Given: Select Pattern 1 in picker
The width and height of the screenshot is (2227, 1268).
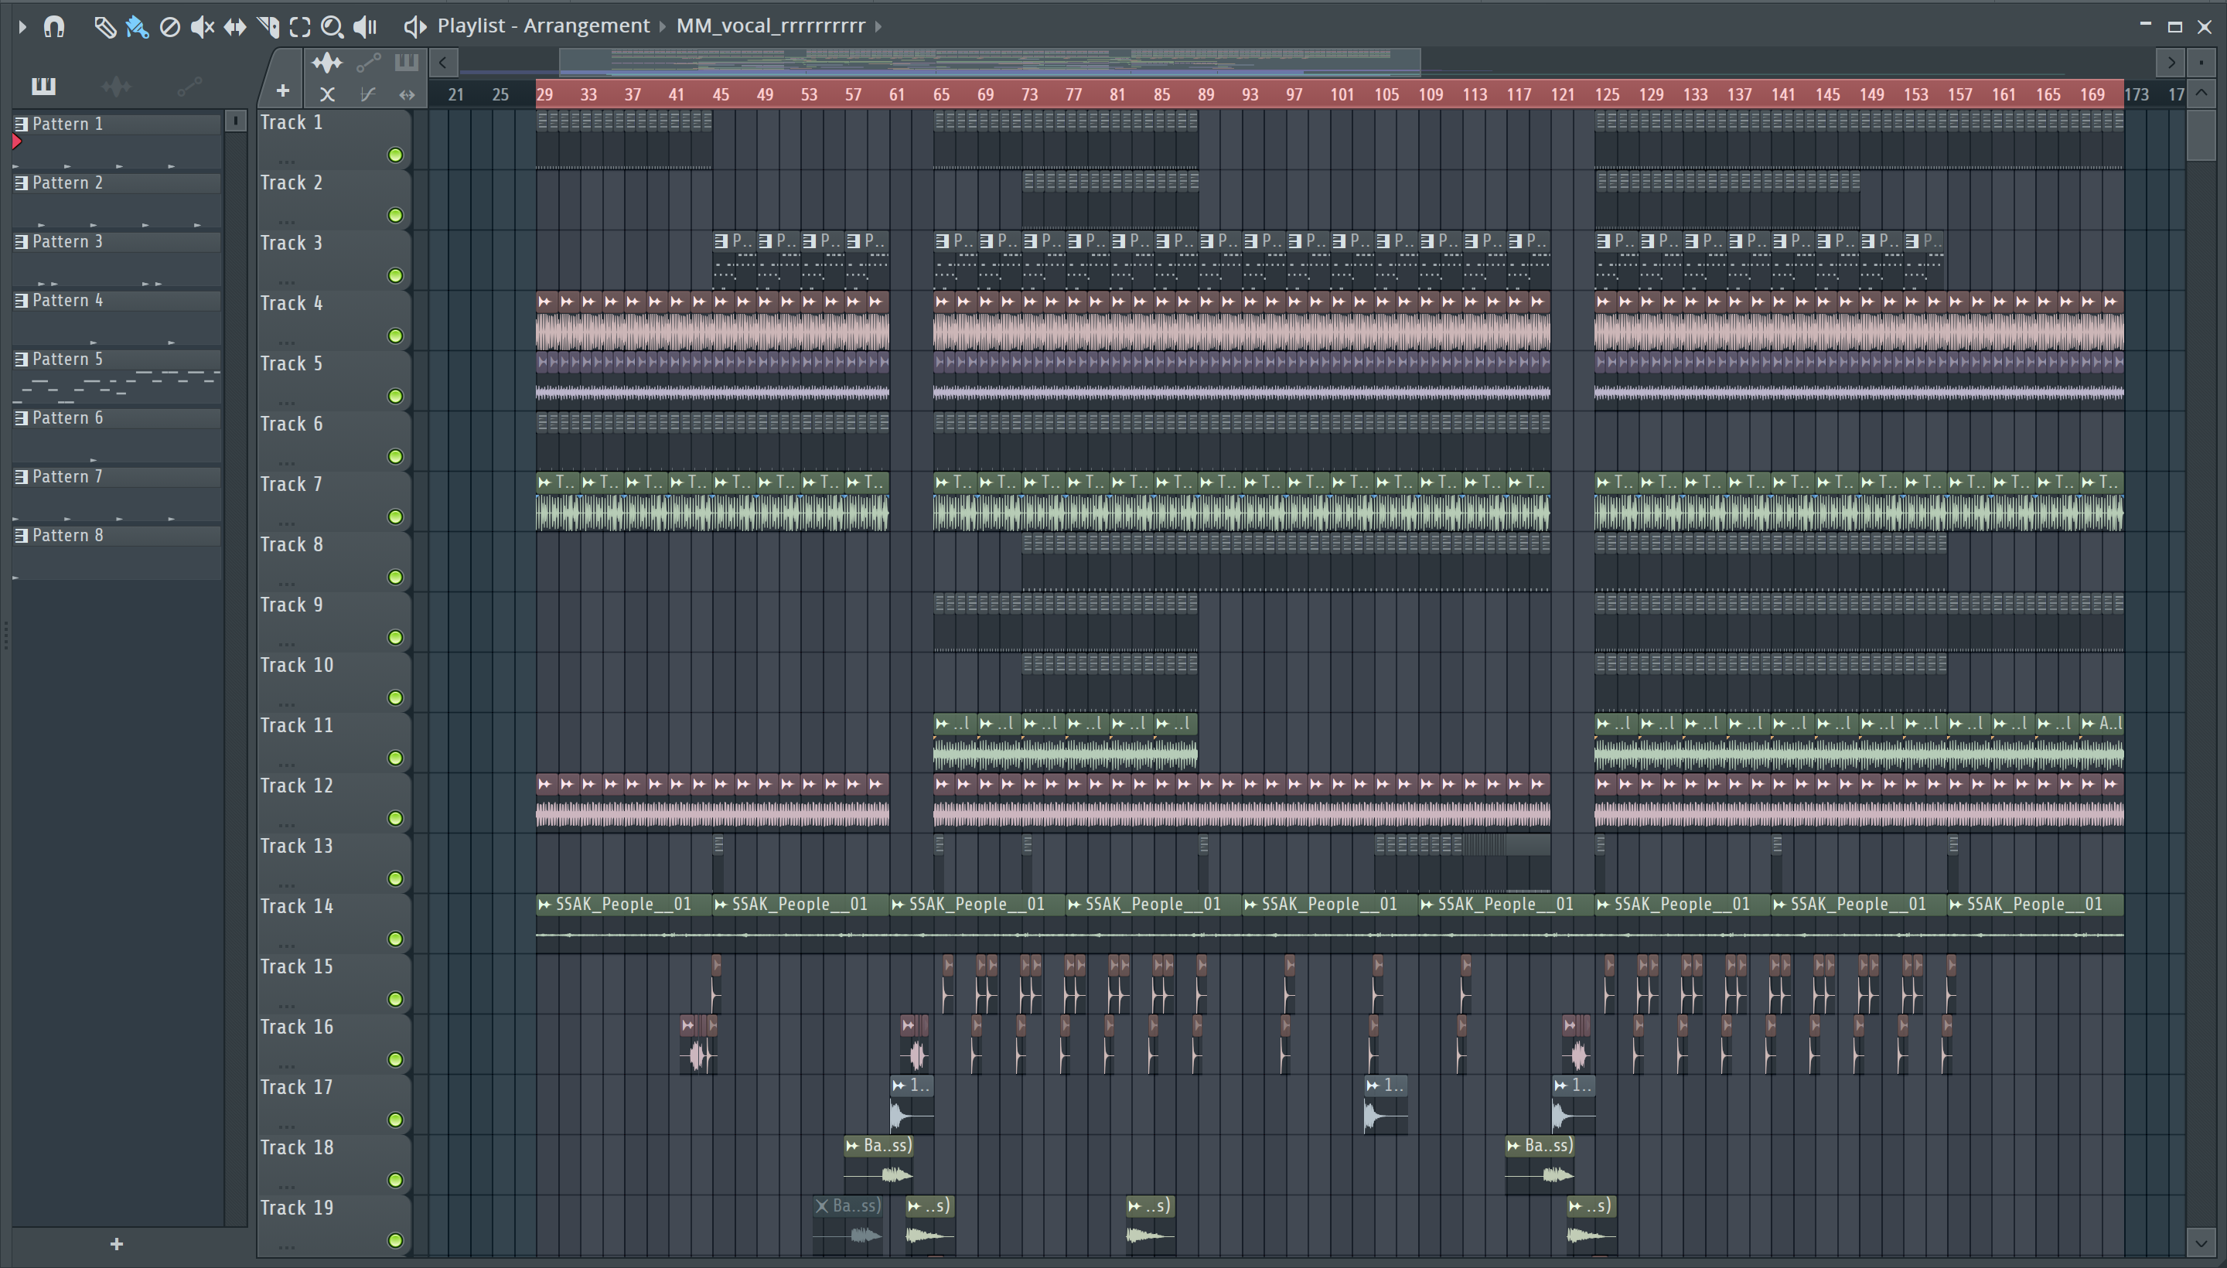Looking at the screenshot, I should (117, 124).
